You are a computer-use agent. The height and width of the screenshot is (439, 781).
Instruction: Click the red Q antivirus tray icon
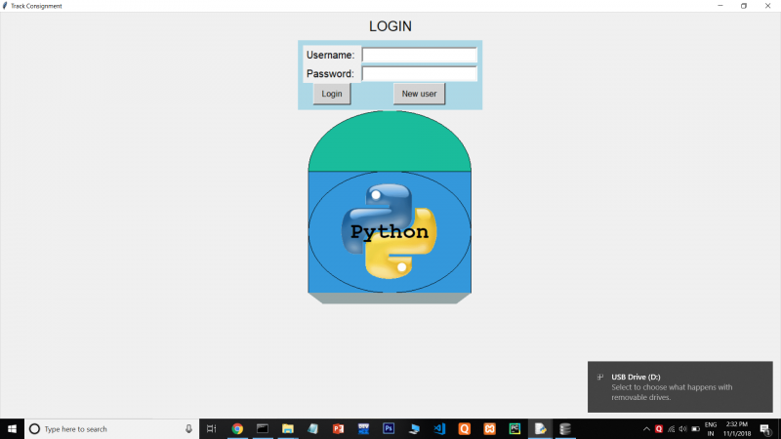(659, 428)
